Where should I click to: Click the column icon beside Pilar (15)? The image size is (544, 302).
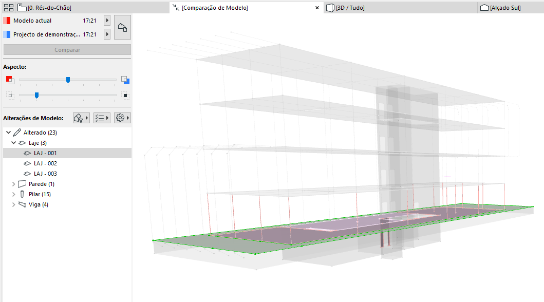(22, 194)
